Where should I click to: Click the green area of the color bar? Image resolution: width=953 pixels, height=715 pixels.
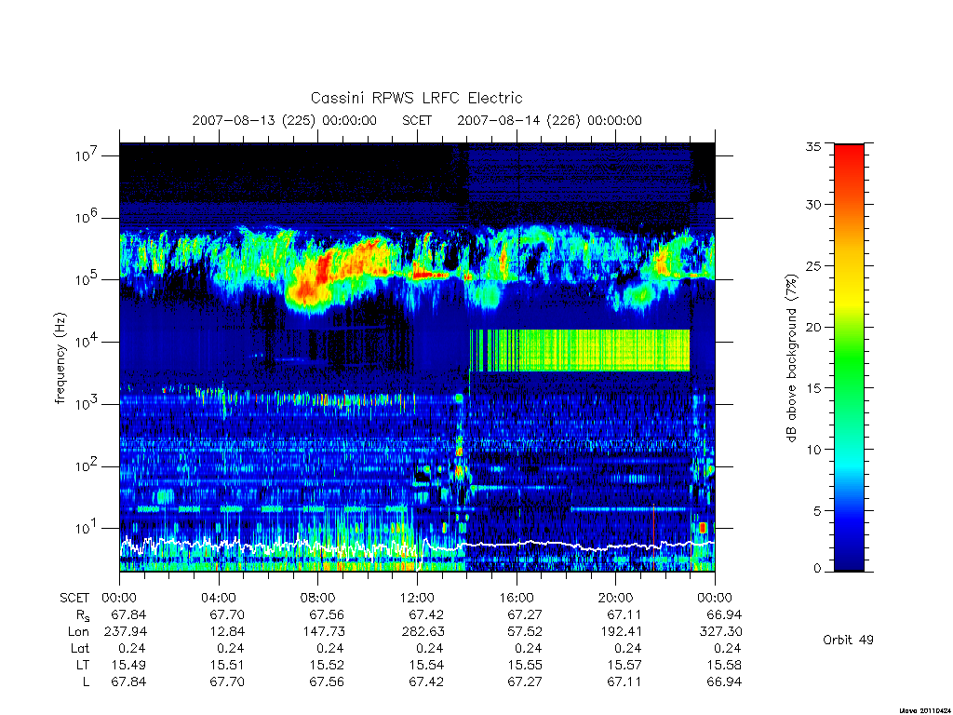coord(849,358)
